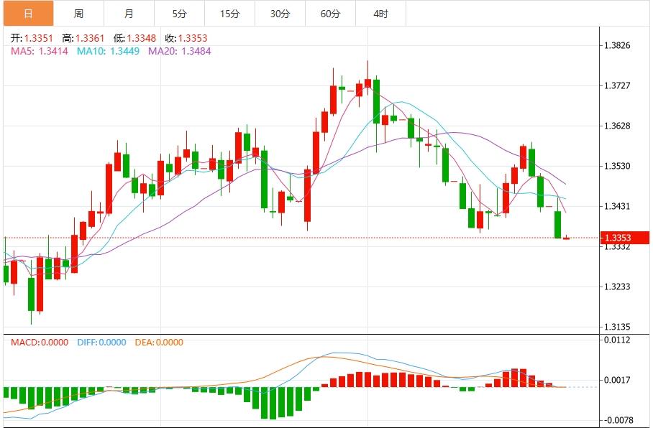Select the 30分 timeframe tab
Viewport: 653px width, 428px height.
point(280,13)
